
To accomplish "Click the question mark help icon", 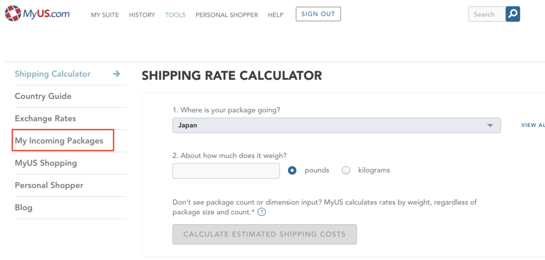I will pos(261,212).
